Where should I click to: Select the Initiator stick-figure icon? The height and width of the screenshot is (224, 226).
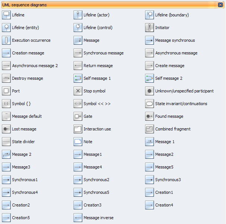coord(150,28)
